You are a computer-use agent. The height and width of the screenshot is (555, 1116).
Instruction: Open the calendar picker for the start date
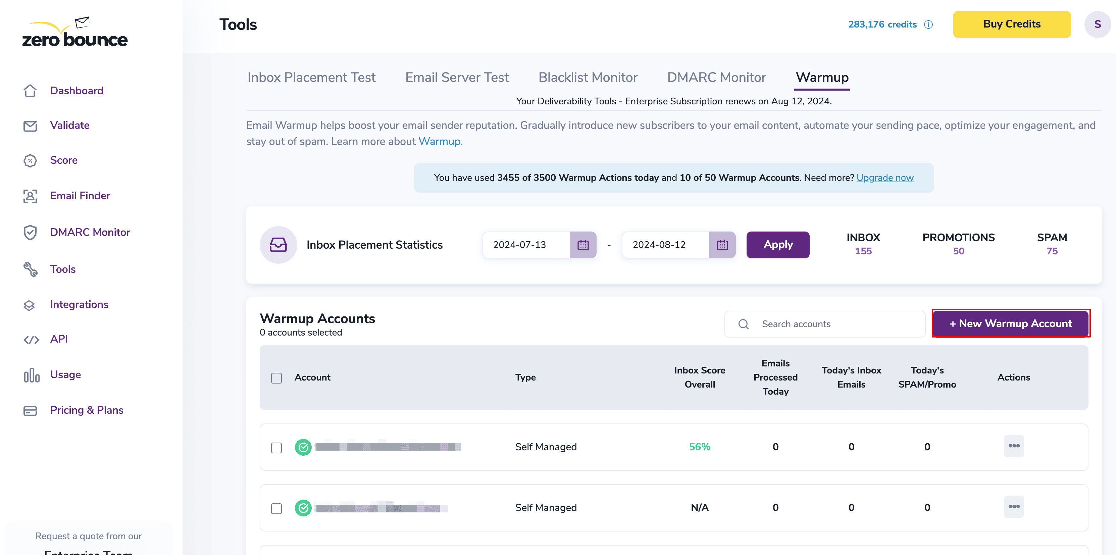tap(584, 244)
